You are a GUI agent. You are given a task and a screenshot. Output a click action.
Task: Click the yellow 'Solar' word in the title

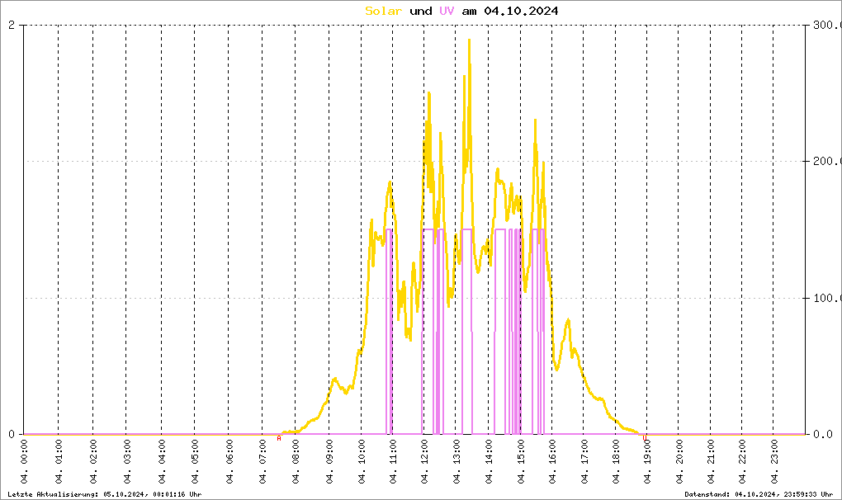point(383,11)
